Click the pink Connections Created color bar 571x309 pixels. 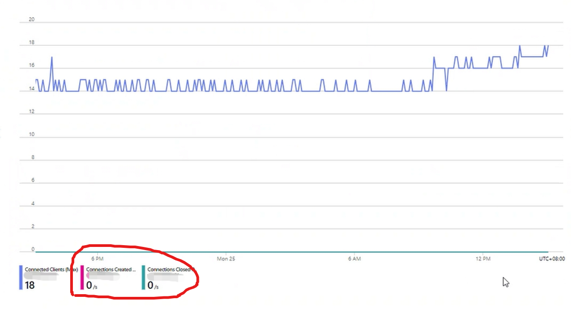click(x=82, y=278)
